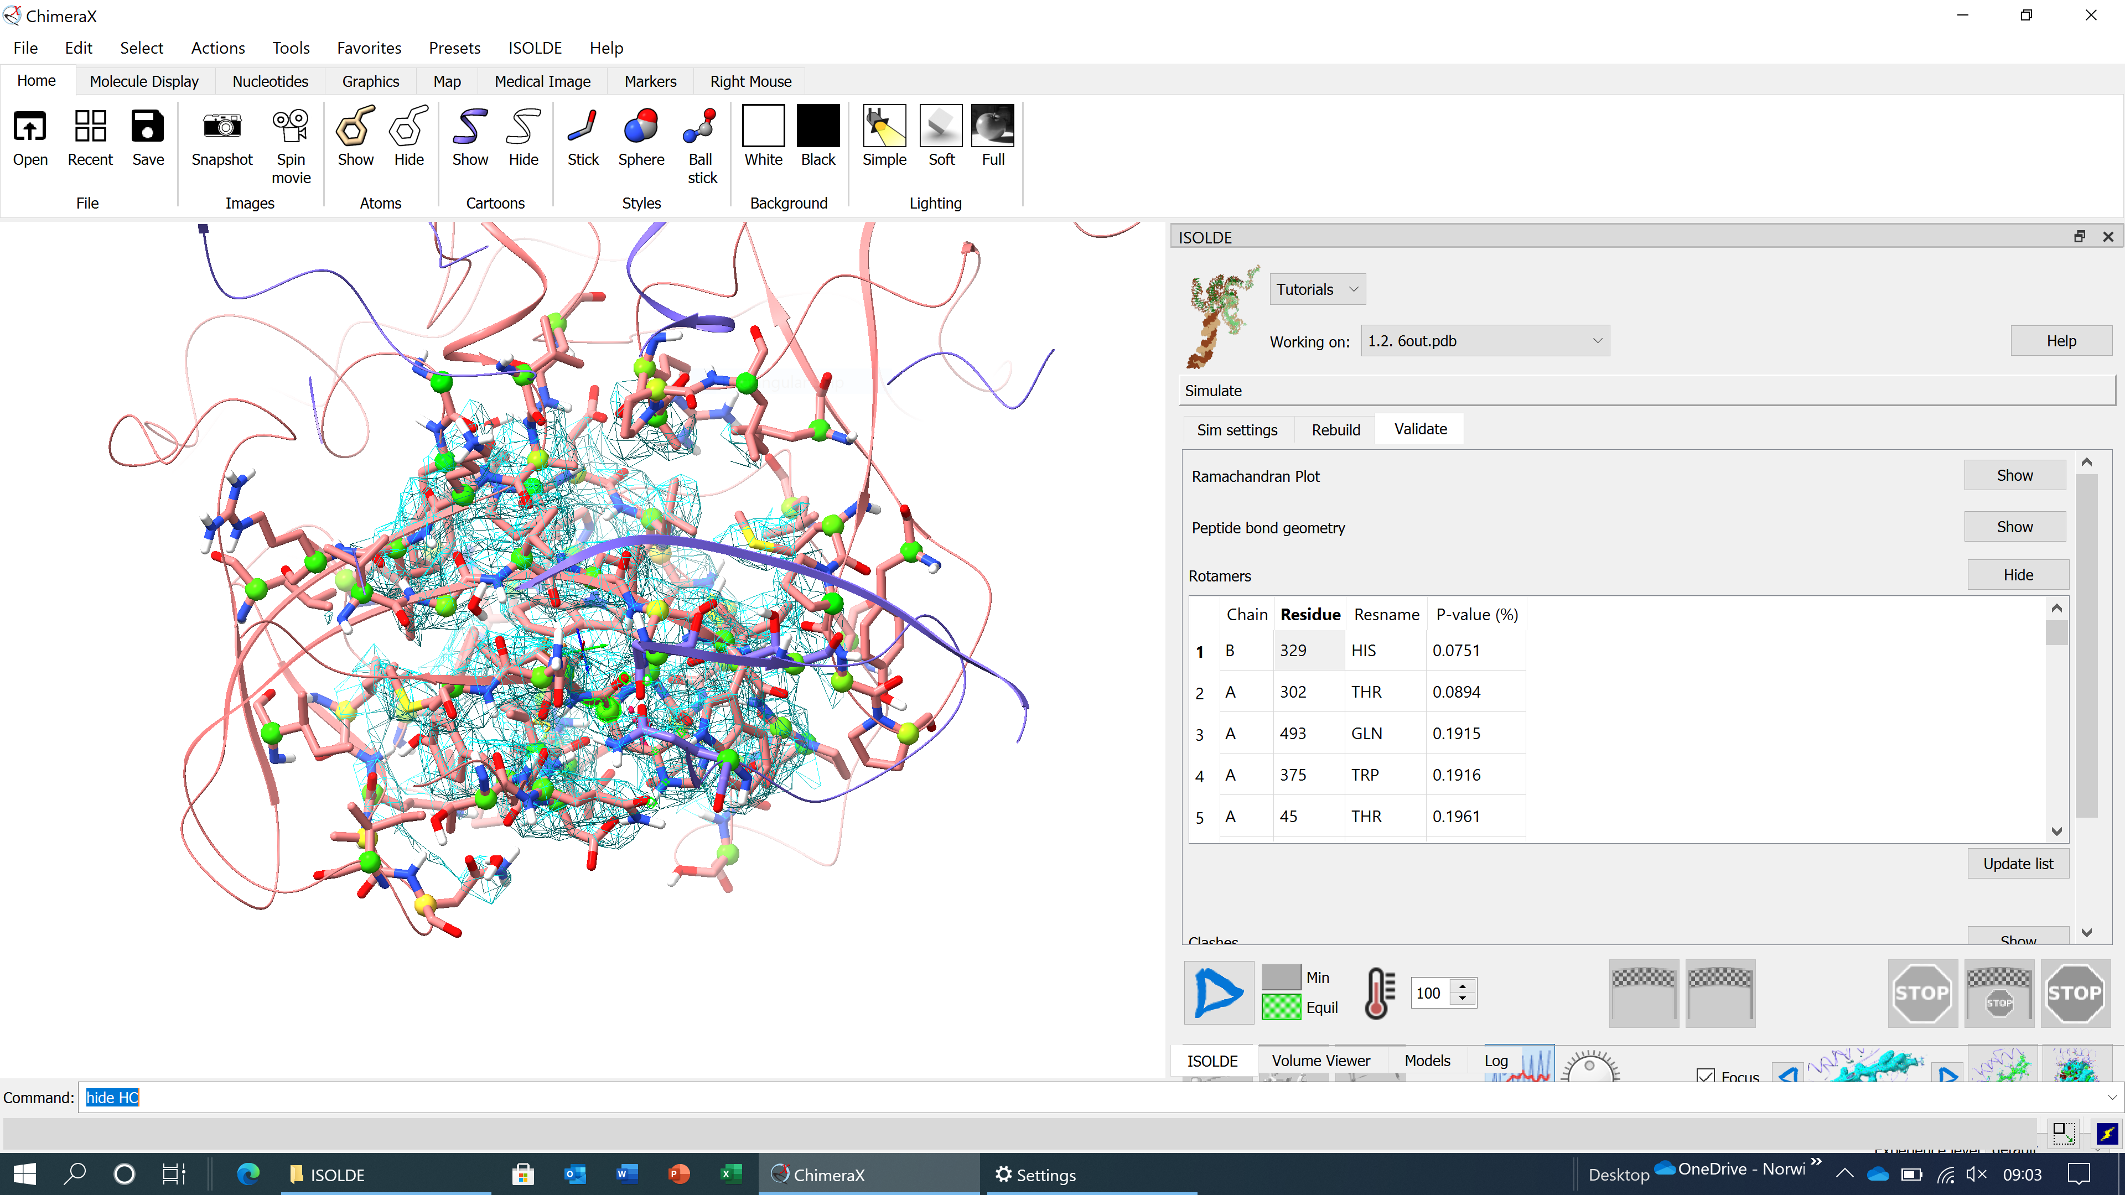2125x1195 pixels.
Task: Set Full lighting mode
Action: [992, 128]
